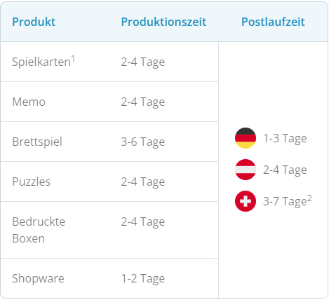Click the Bedruckte Boxen product label
The width and height of the screenshot is (329, 300).
39,230
